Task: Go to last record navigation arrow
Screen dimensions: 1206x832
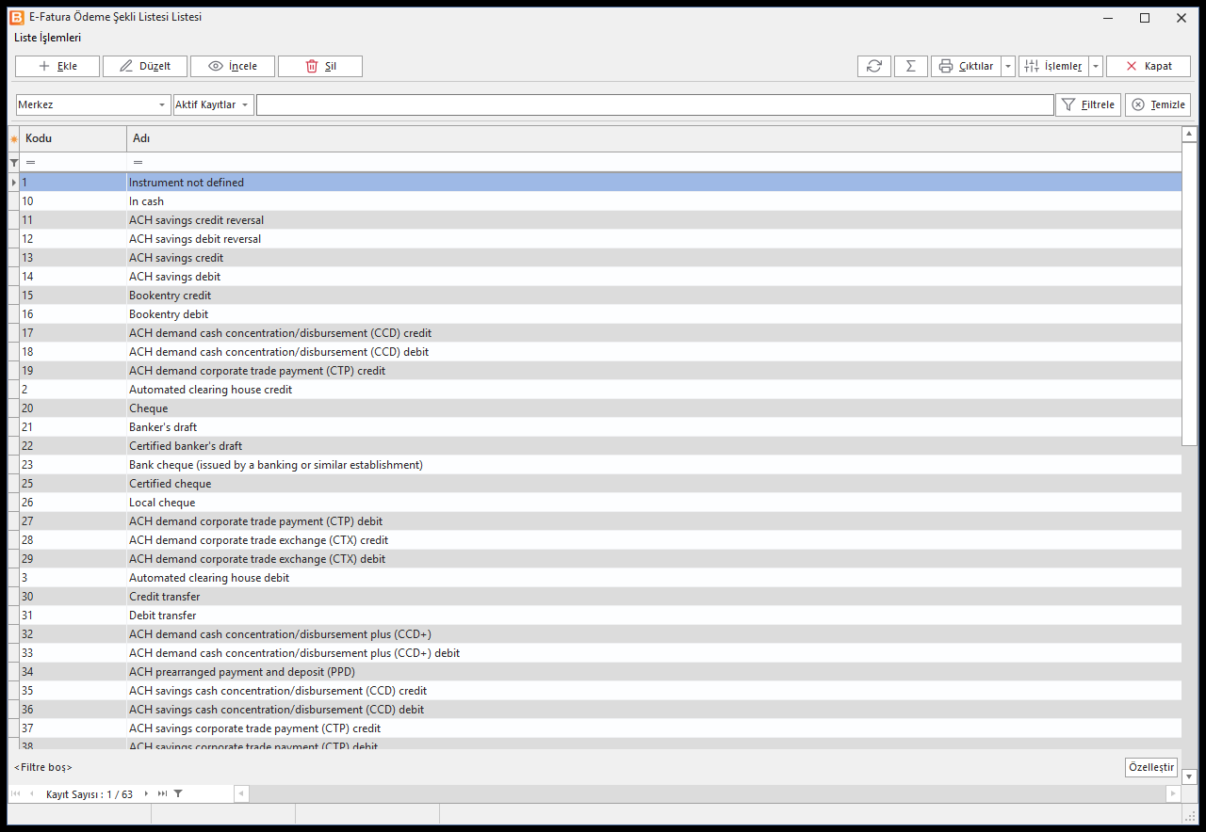Action: pos(162,794)
